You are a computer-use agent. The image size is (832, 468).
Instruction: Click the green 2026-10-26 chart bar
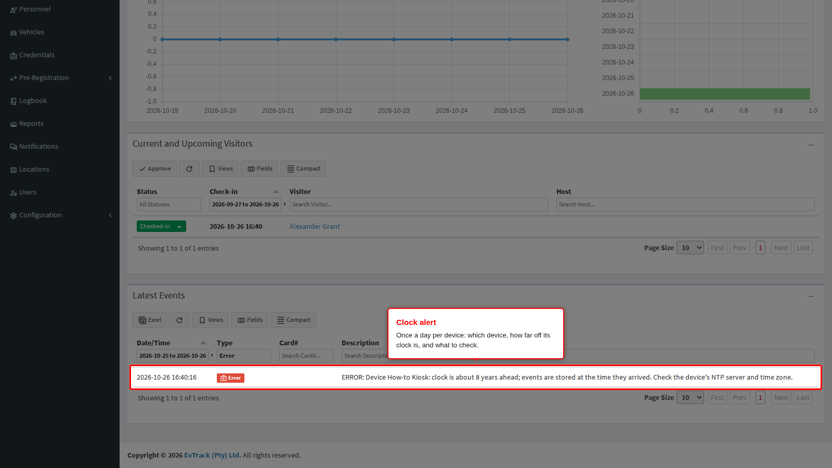click(x=725, y=94)
